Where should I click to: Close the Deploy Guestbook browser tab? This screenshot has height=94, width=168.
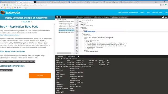click(32, 2)
